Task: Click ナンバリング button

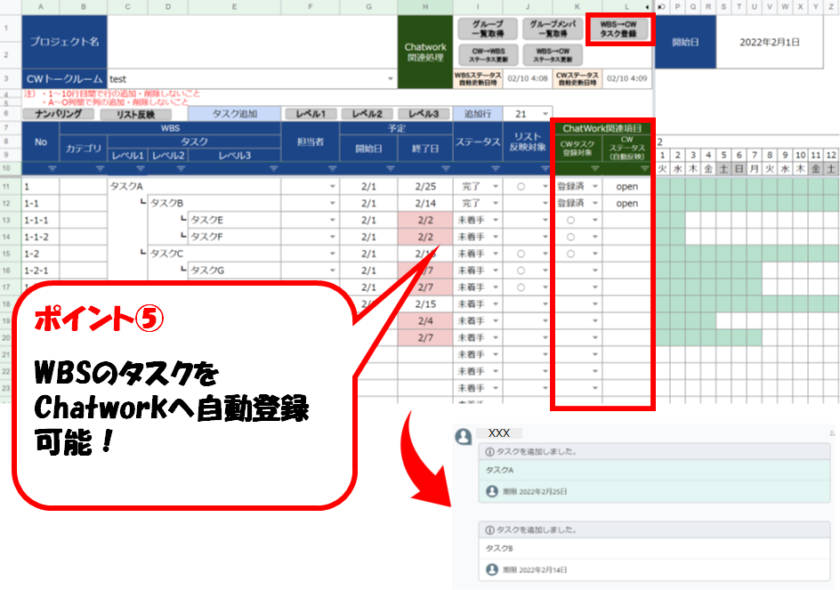Action: pos(58,114)
